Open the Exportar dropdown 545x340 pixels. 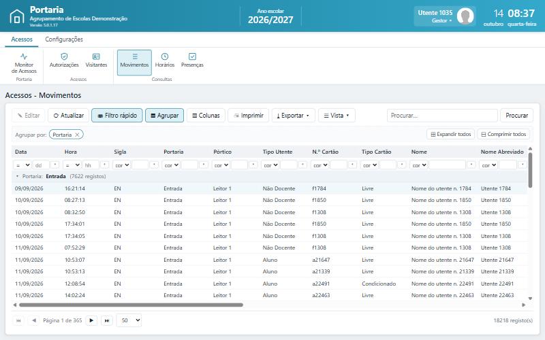pyautogui.click(x=294, y=115)
